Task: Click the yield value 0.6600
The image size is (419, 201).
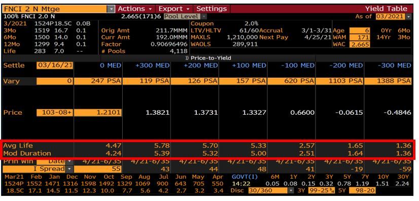Action: (303, 113)
